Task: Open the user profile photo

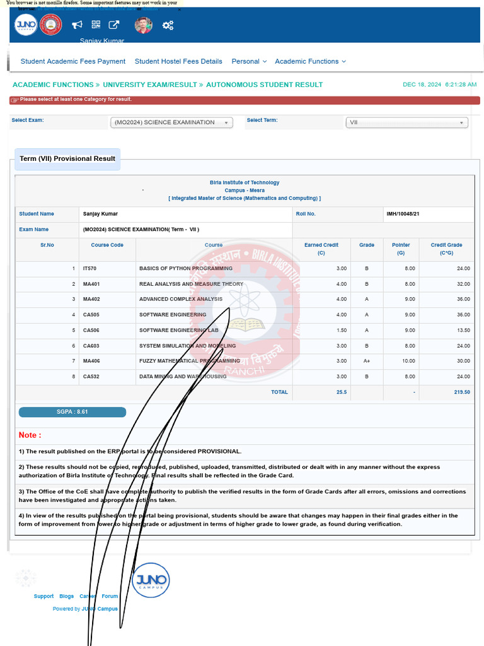Action: pyautogui.click(x=143, y=25)
